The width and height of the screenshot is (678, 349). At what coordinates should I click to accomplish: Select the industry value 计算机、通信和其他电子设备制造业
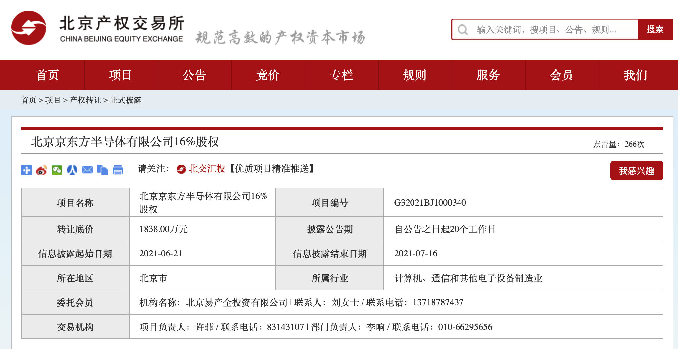click(468, 278)
